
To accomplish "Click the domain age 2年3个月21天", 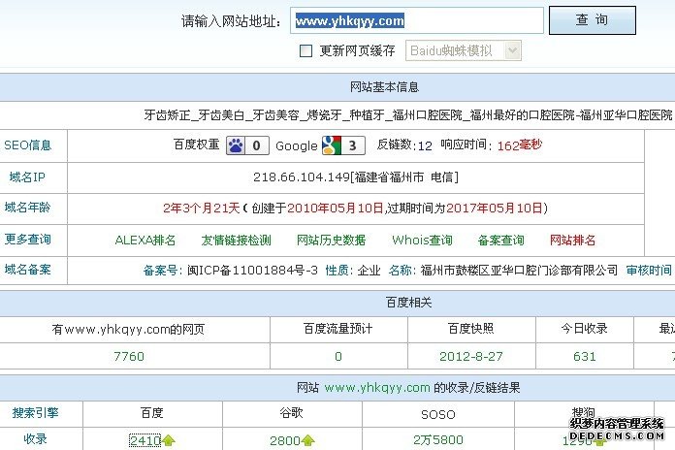I will click(202, 209).
